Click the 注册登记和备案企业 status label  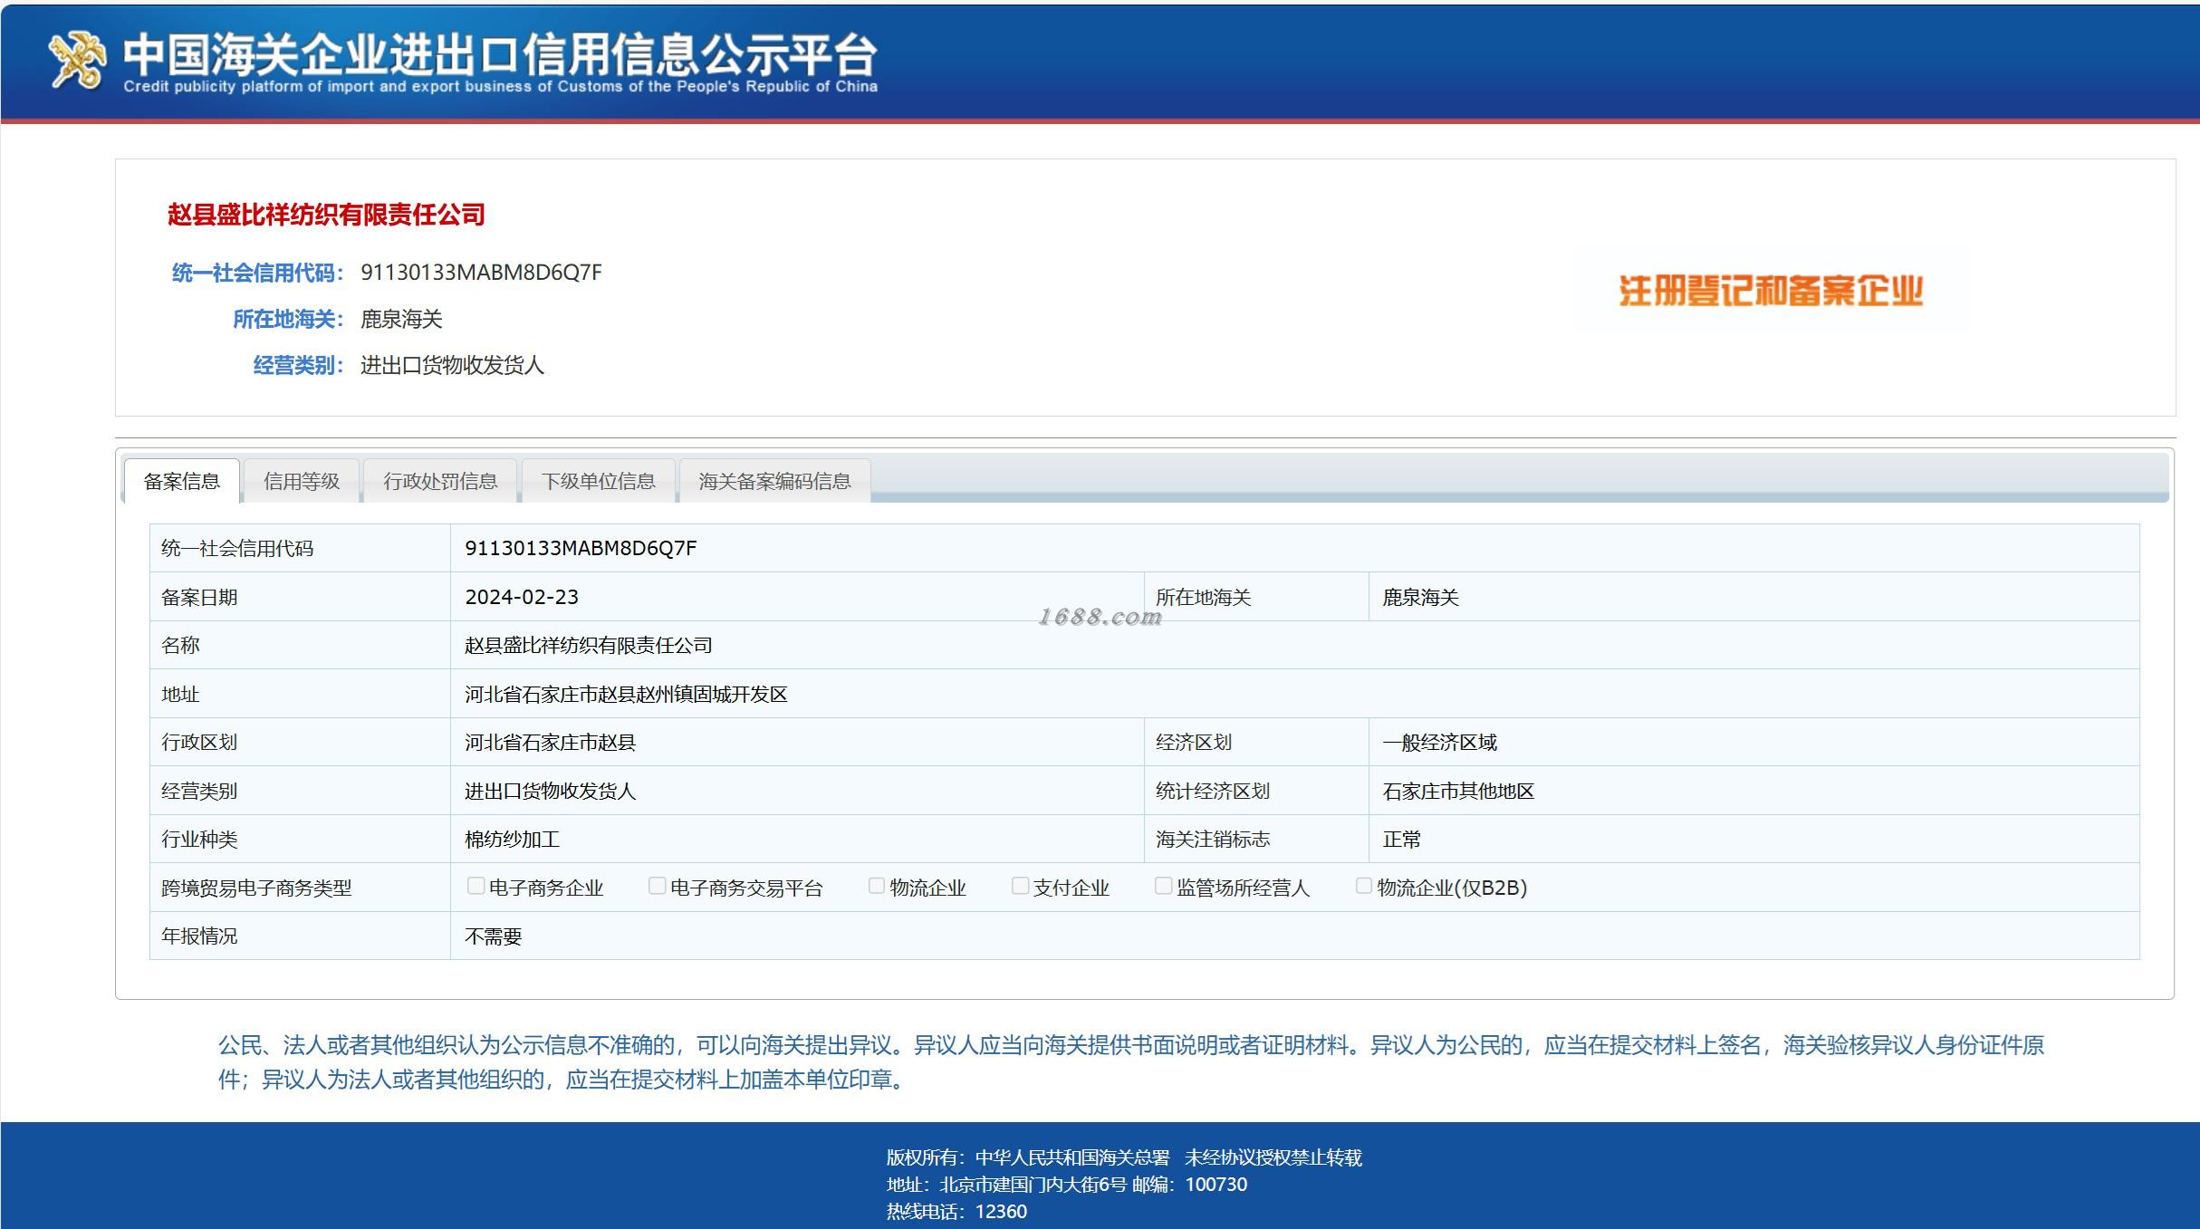[1771, 292]
